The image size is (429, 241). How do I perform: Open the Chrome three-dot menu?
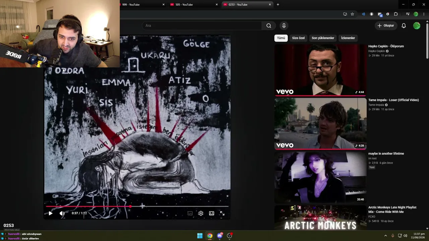[x=424, y=14]
